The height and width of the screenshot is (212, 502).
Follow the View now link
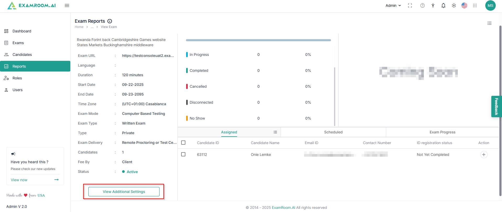point(19,180)
